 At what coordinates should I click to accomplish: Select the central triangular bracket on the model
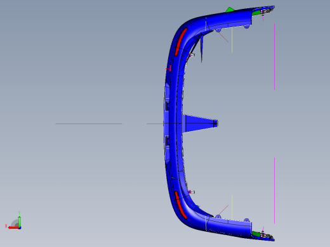(x=200, y=123)
